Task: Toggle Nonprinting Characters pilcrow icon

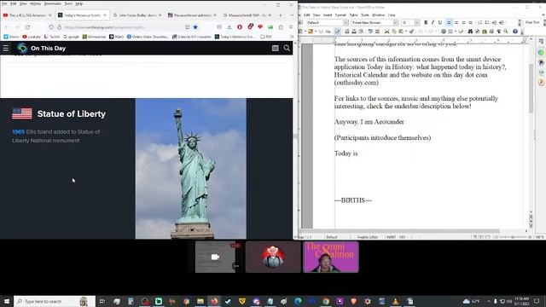Action: [498, 32]
